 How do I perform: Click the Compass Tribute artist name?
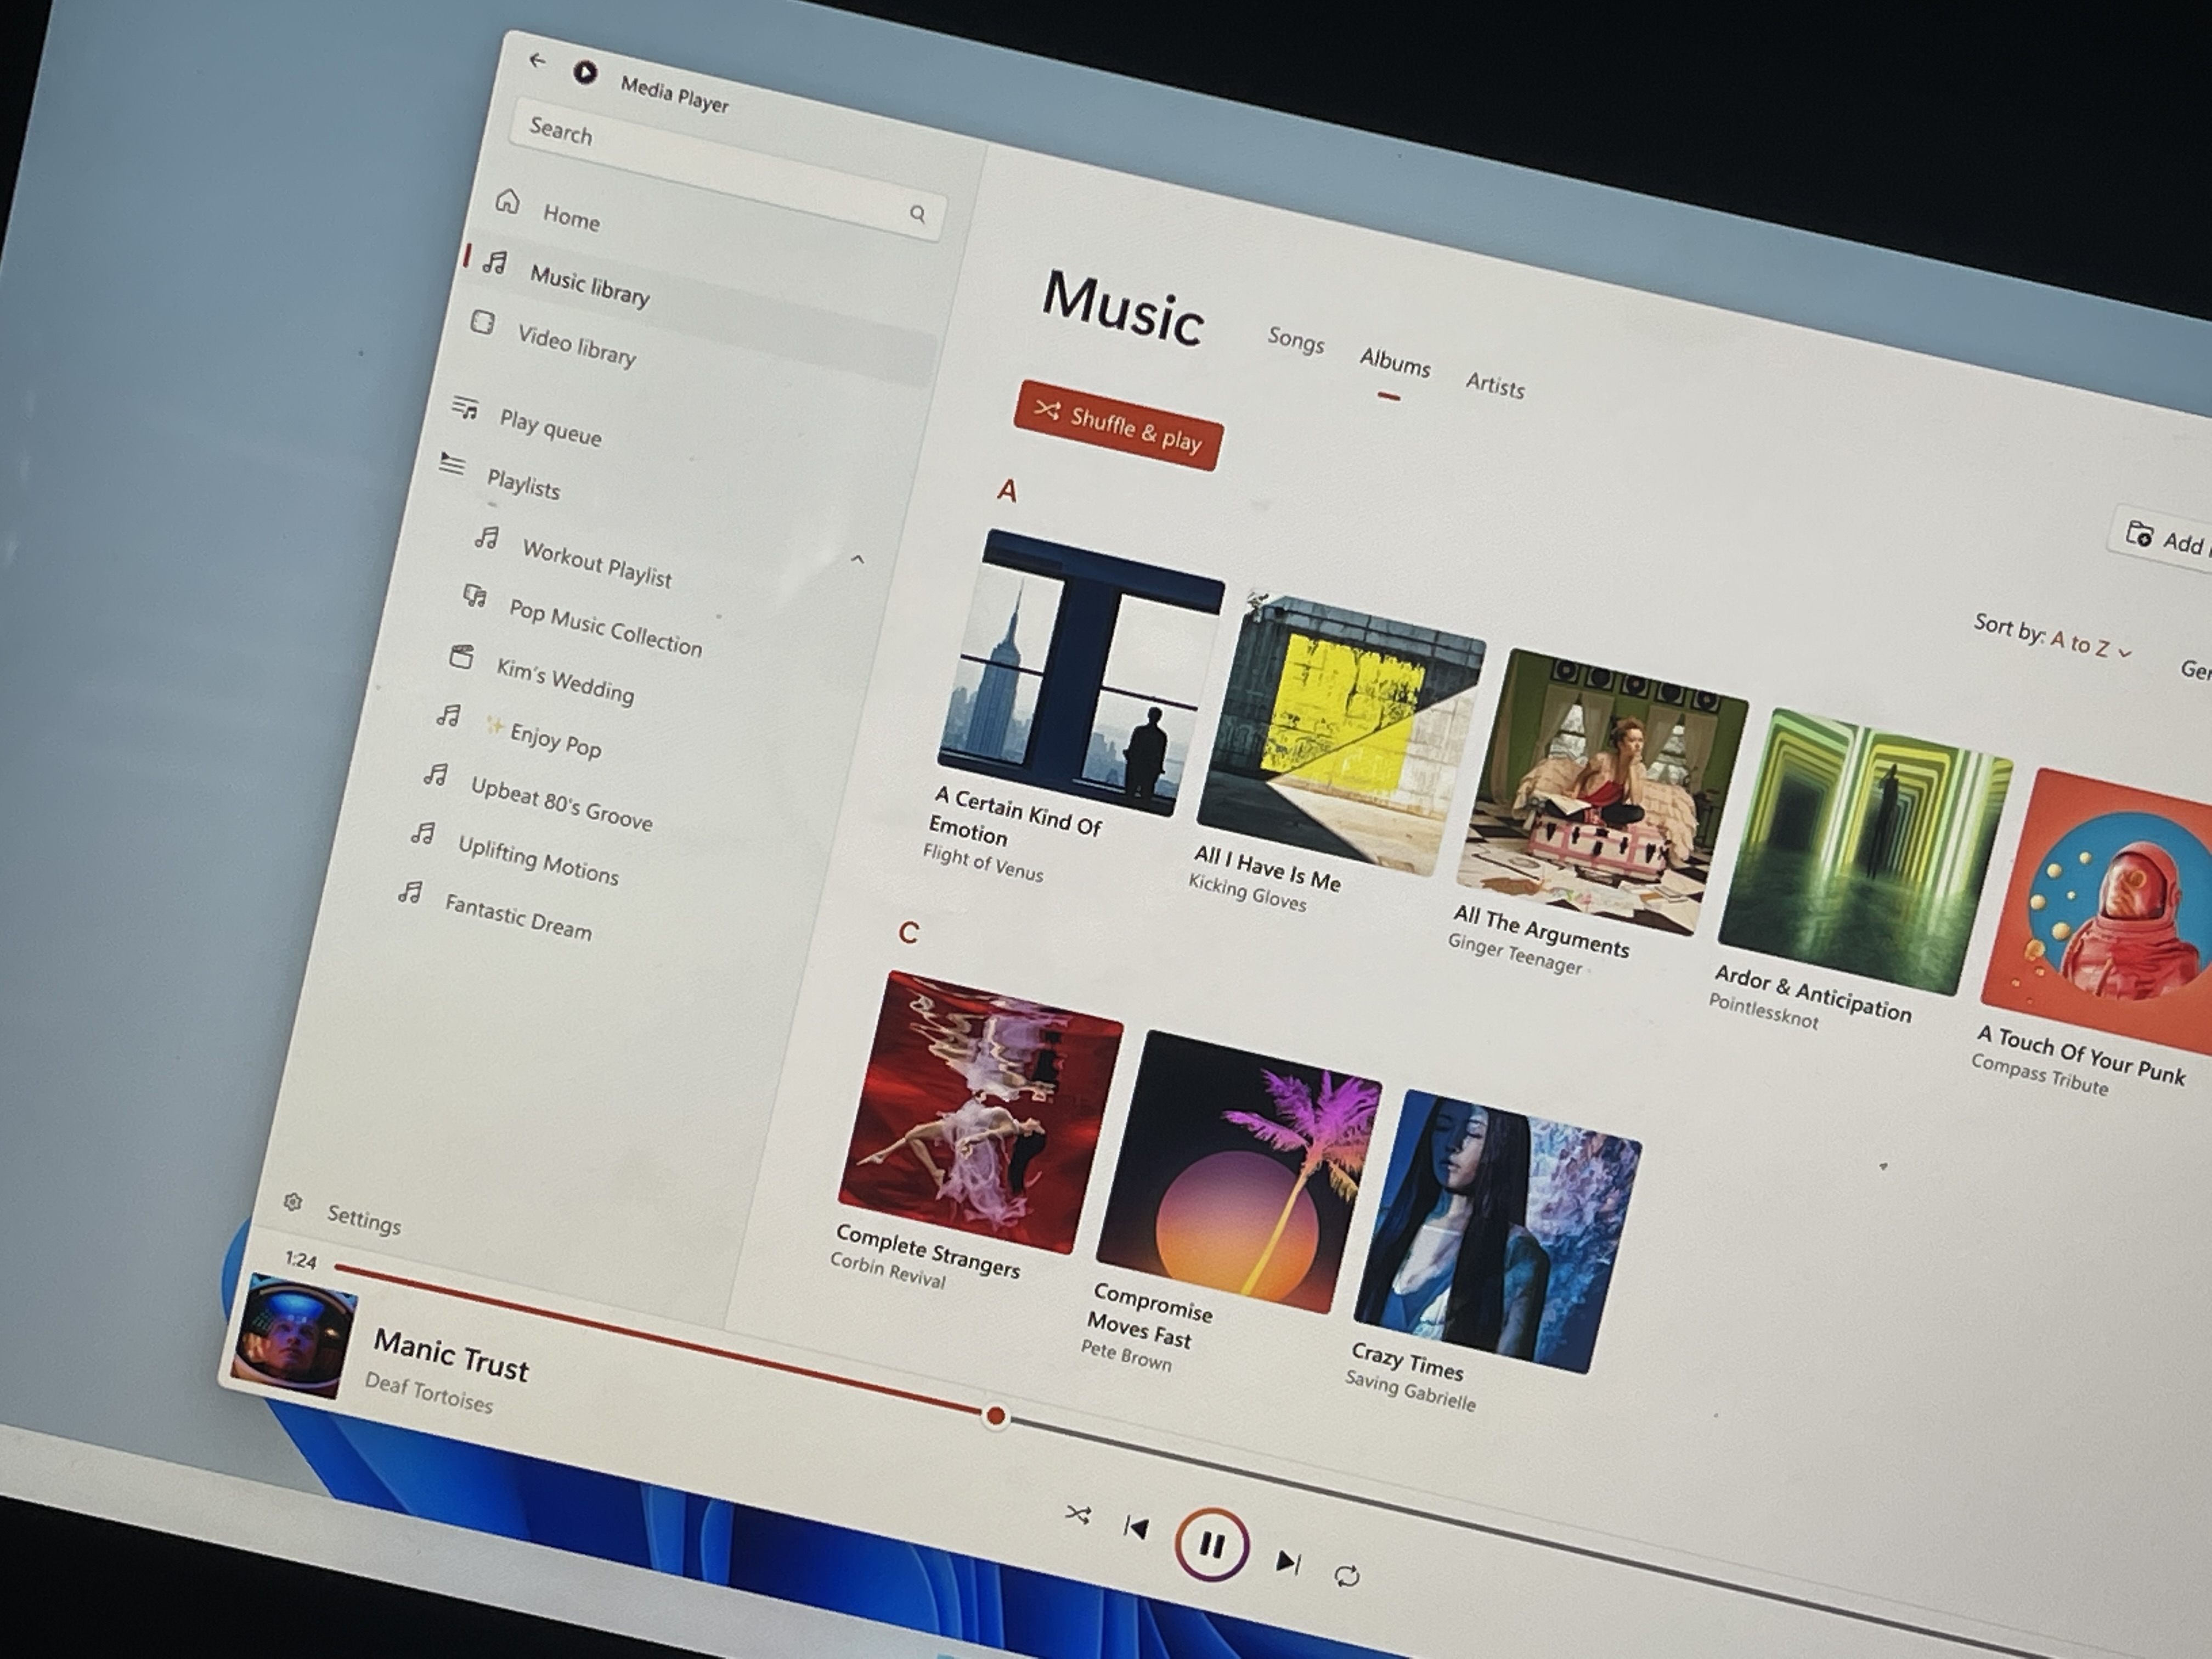(x=2039, y=1074)
